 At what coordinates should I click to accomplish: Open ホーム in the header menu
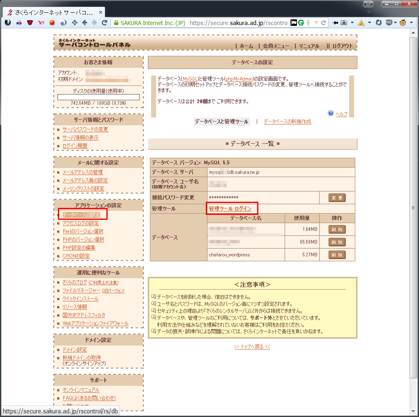coord(246,46)
